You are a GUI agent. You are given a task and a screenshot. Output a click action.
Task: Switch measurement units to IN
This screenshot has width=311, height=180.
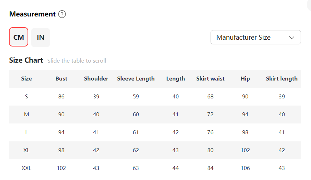point(40,37)
